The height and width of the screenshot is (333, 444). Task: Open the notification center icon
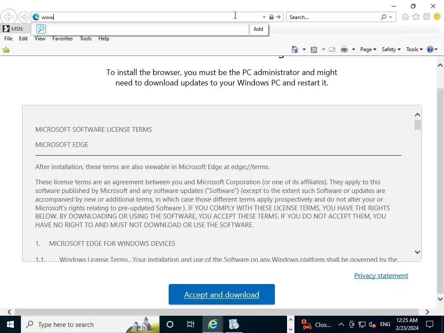(430, 324)
